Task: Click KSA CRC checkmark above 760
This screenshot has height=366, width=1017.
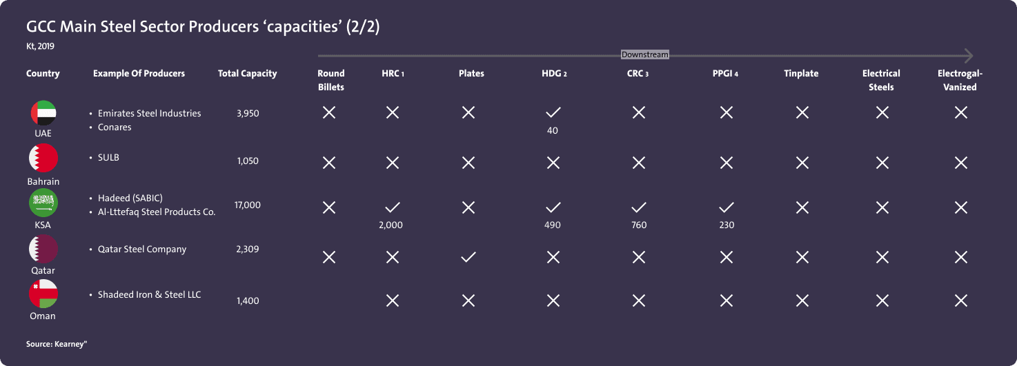Action: pyautogui.click(x=638, y=207)
